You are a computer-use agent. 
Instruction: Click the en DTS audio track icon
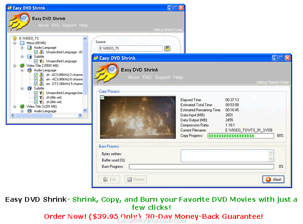[42, 84]
